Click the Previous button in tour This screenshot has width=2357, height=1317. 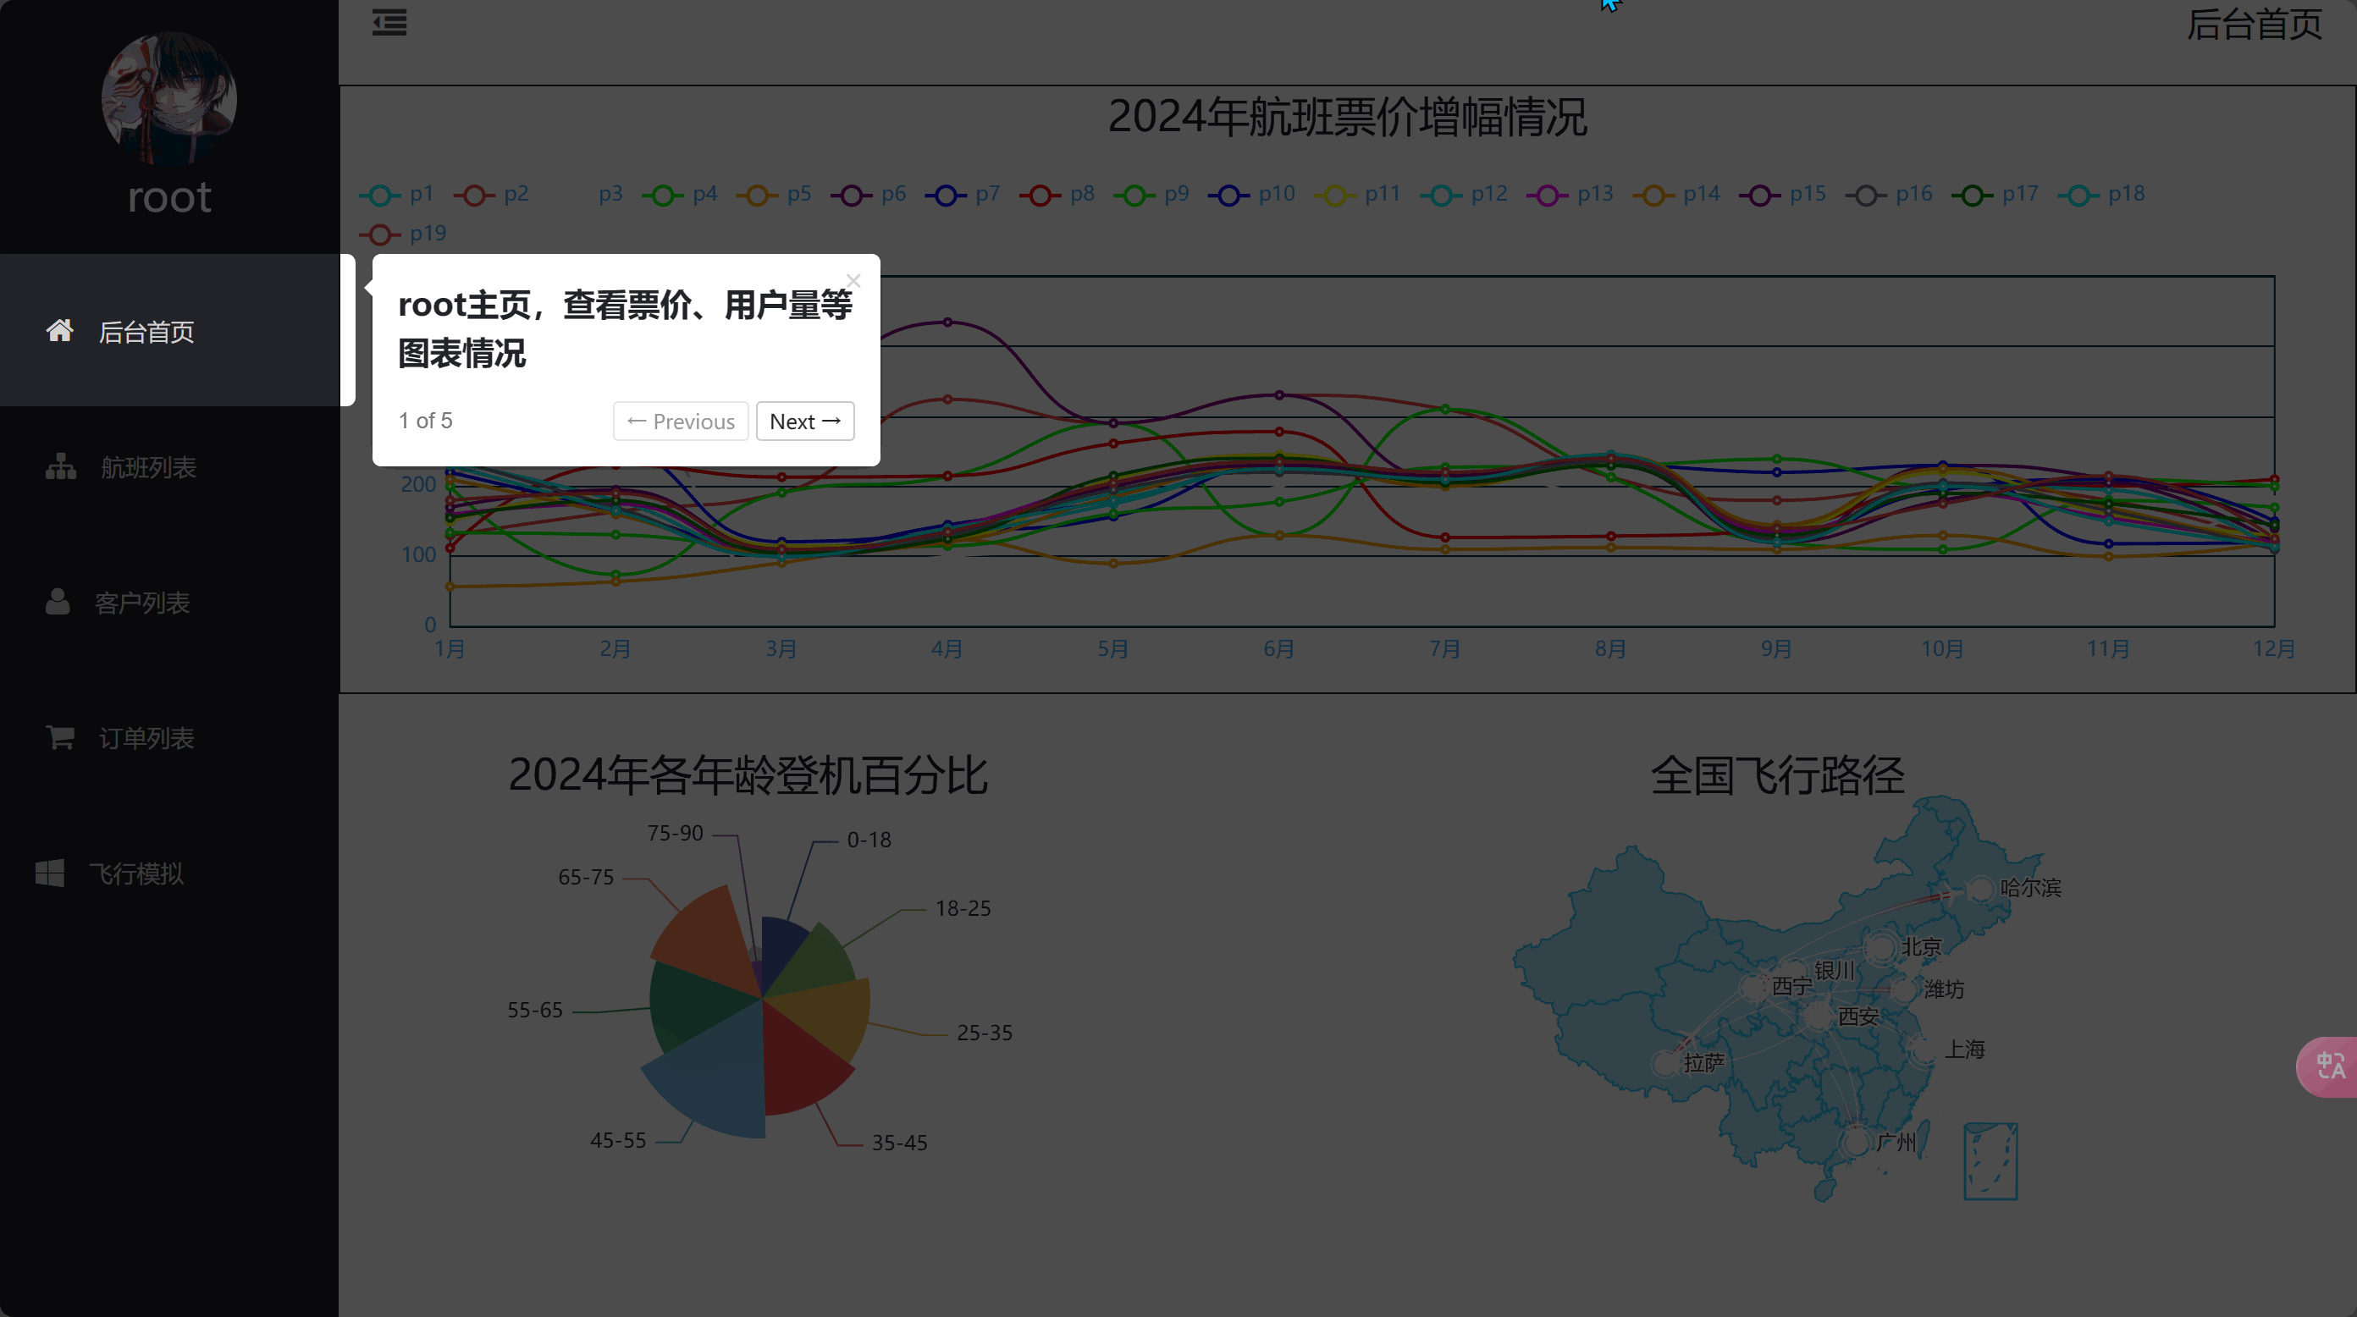click(681, 422)
